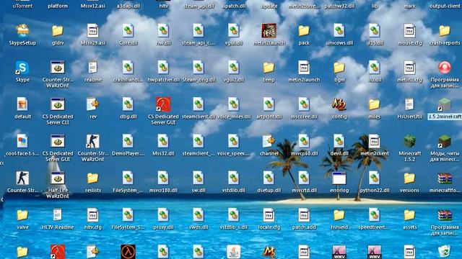Select the dbg.dll file
The image size is (462, 259).
(x=128, y=104)
